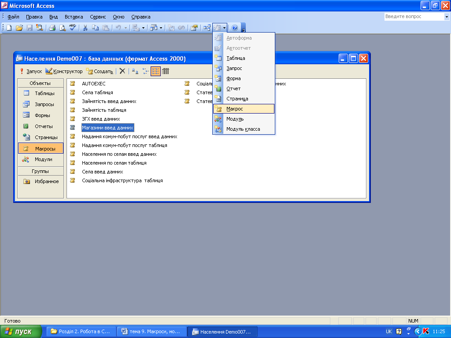Open the Файл menu
Viewport: 451px width, 338px height.
(13, 17)
